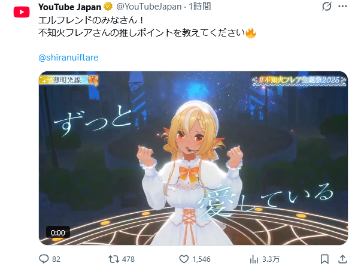Follow the @shiranuiflare mention link

coord(68,57)
